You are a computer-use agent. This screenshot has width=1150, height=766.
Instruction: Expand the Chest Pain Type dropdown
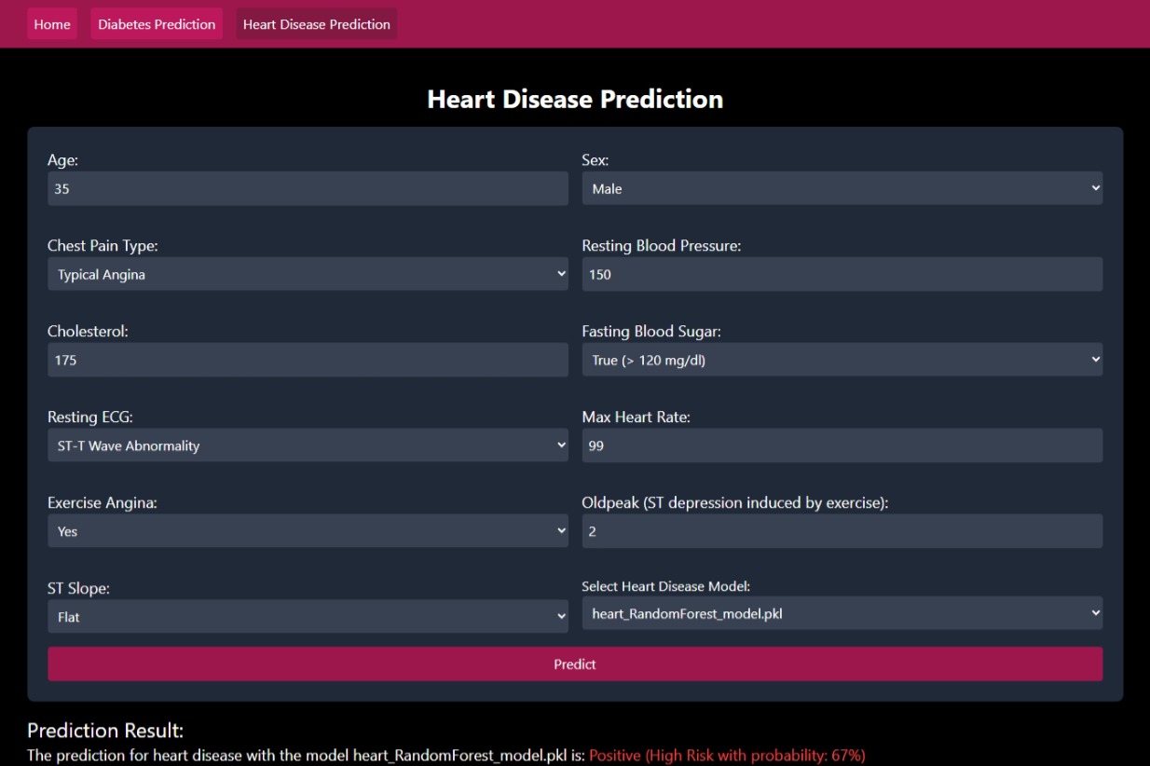click(x=308, y=274)
